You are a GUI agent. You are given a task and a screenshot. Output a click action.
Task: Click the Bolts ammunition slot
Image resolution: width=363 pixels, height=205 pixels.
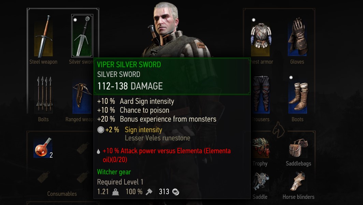pos(44,95)
